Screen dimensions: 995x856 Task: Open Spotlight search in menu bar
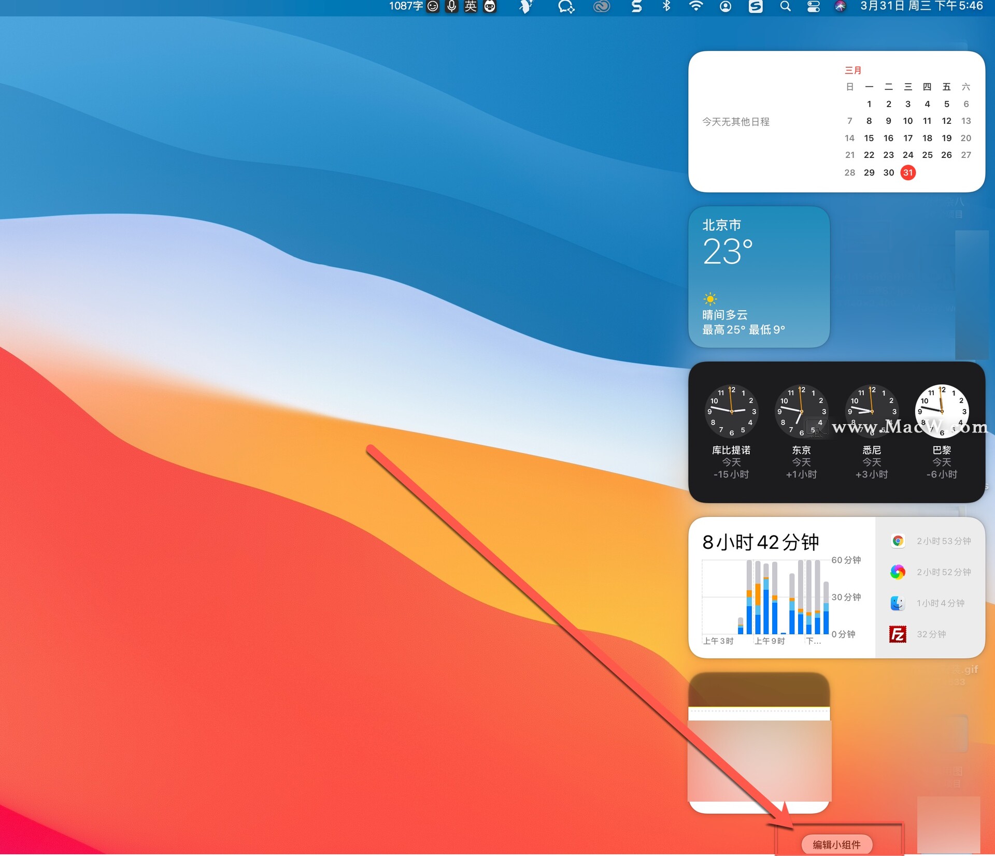coord(785,6)
